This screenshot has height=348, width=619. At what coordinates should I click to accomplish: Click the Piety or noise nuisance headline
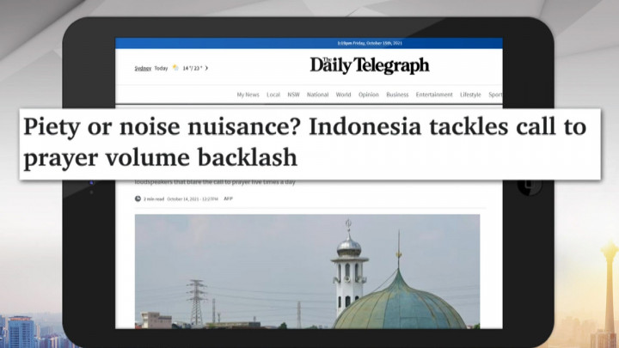pos(304,142)
